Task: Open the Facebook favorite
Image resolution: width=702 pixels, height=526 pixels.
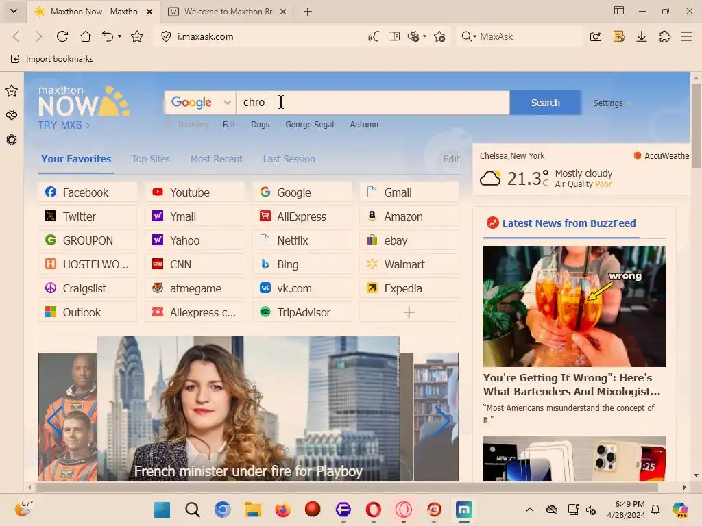Action: tap(88, 192)
